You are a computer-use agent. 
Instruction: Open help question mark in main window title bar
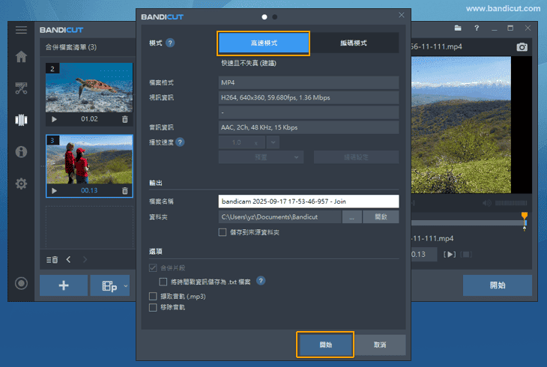(x=477, y=28)
